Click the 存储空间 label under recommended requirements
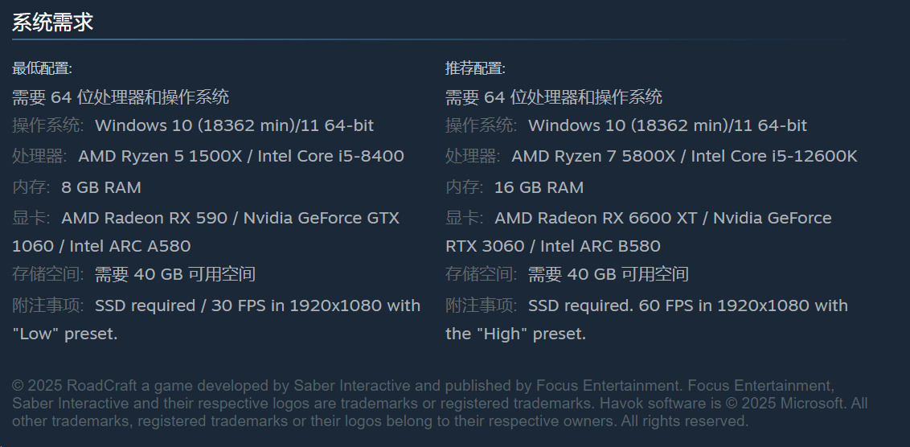This screenshot has height=447, width=910. click(481, 275)
